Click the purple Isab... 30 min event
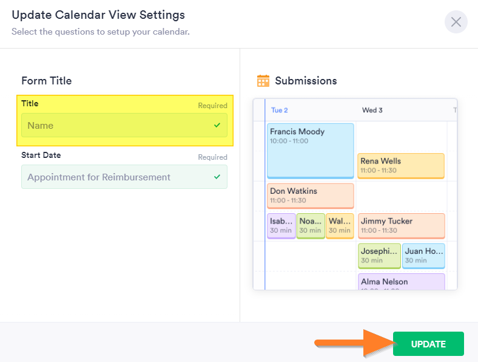The height and width of the screenshot is (362, 478). pos(281,226)
